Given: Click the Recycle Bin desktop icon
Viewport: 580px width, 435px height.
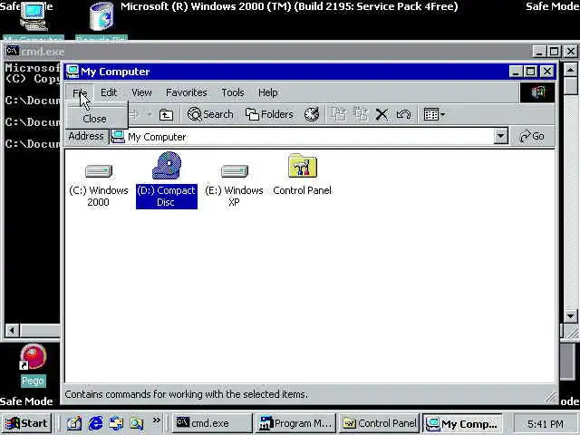Looking at the screenshot, I should click(x=101, y=20).
